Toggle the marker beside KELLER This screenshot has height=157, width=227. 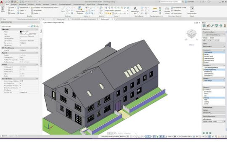click(203, 54)
